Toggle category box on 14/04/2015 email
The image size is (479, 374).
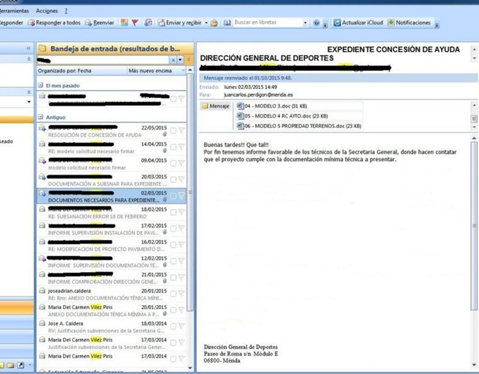[173, 147]
